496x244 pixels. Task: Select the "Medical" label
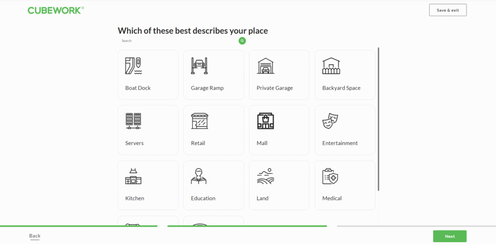click(332, 199)
